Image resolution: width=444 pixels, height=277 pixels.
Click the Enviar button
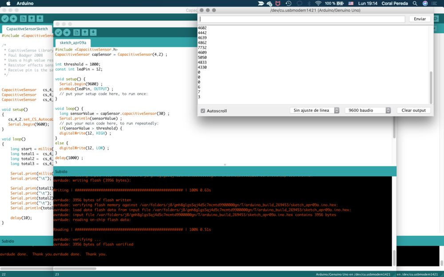[420, 19]
